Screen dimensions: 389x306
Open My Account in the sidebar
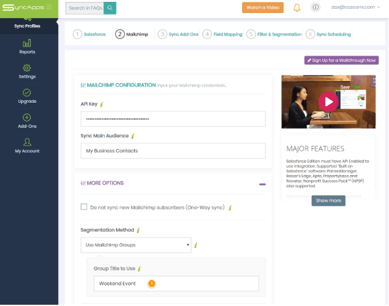click(27, 146)
